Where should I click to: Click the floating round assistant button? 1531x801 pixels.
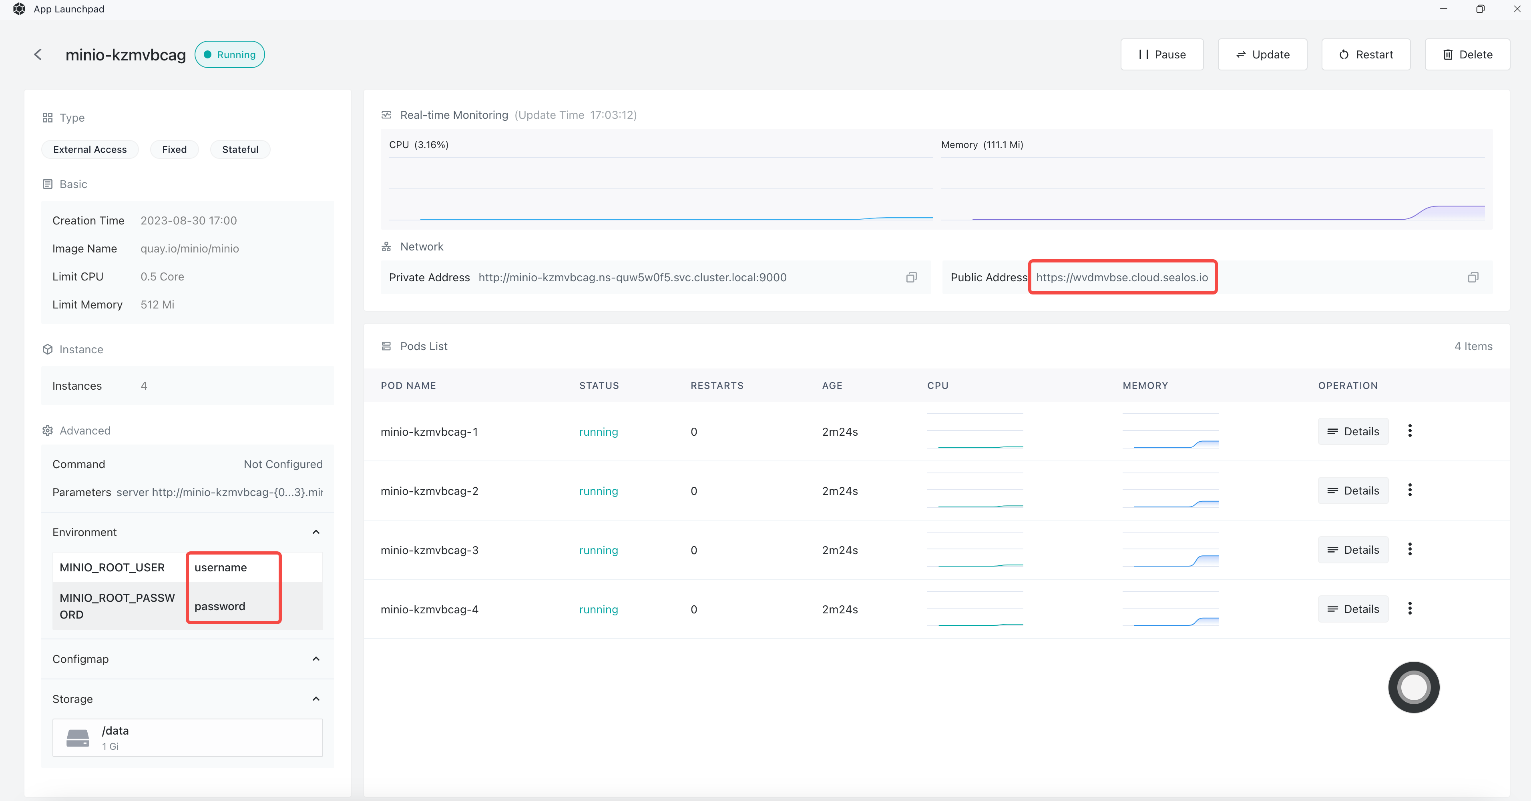click(x=1413, y=688)
